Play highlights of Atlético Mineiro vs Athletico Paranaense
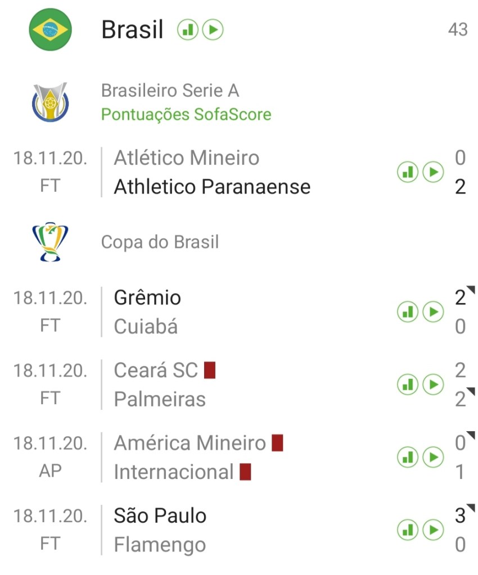478x575 pixels. point(433,173)
